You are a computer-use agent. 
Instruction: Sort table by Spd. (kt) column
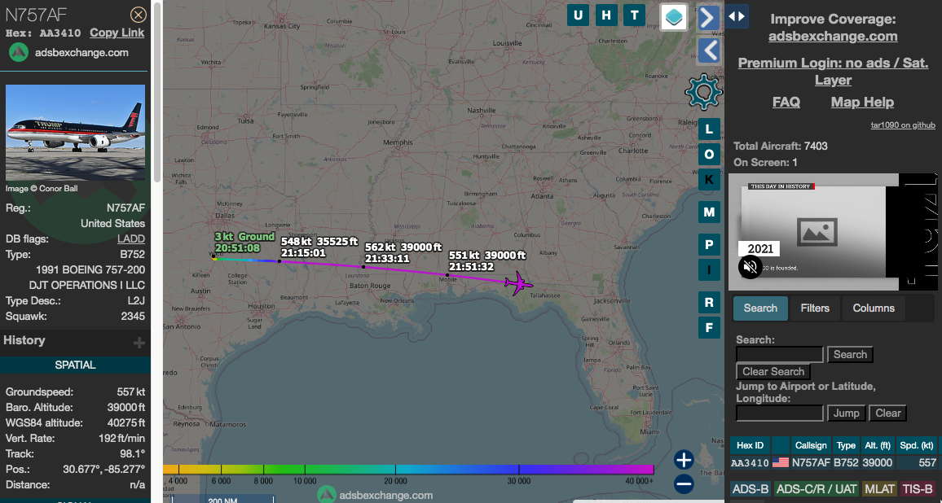point(916,445)
